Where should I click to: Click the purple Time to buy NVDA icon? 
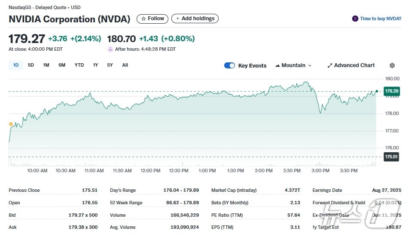point(355,18)
